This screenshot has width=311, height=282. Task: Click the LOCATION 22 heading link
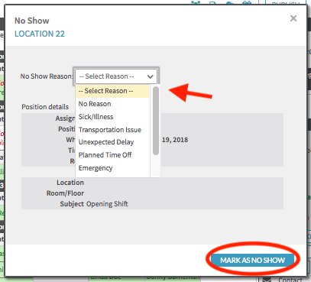40,34
